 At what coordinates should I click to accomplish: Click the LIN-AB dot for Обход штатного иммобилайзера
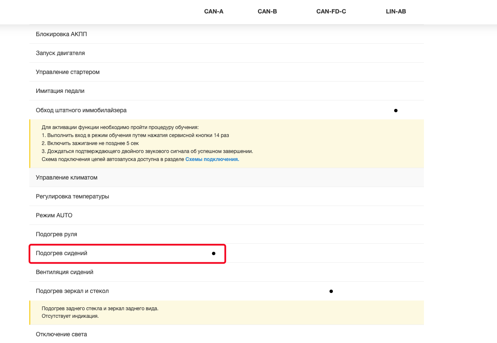pyautogui.click(x=396, y=111)
